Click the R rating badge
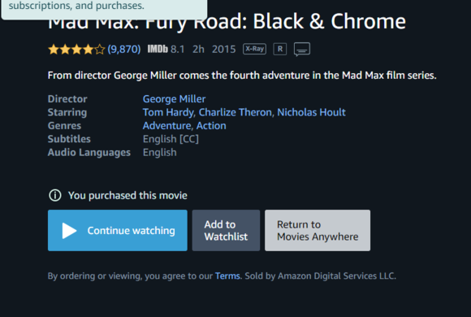This screenshot has width=471, height=317. 279,49
